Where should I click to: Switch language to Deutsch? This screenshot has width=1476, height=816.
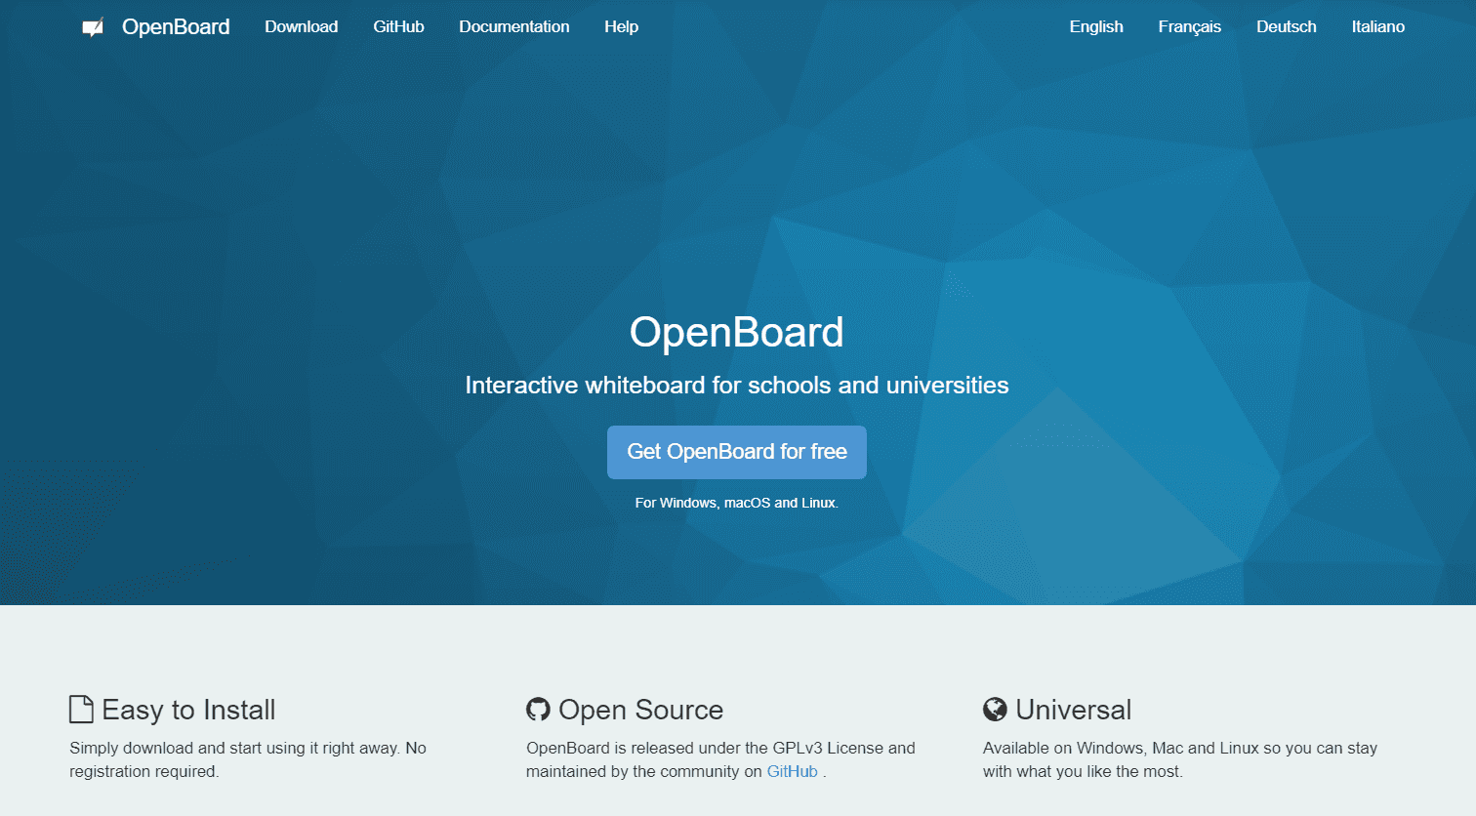point(1287,27)
